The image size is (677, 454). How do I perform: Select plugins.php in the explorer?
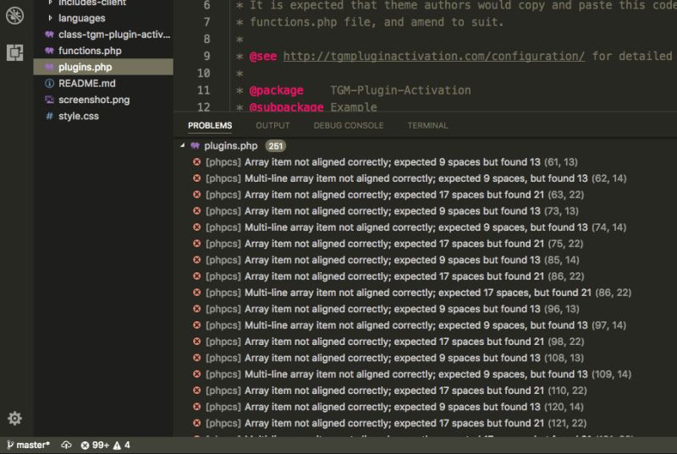point(103,68)
